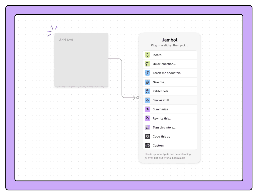The image size is (258, 195).
Task: Click the blue Give me... icon
Action: tap(147, 82)
